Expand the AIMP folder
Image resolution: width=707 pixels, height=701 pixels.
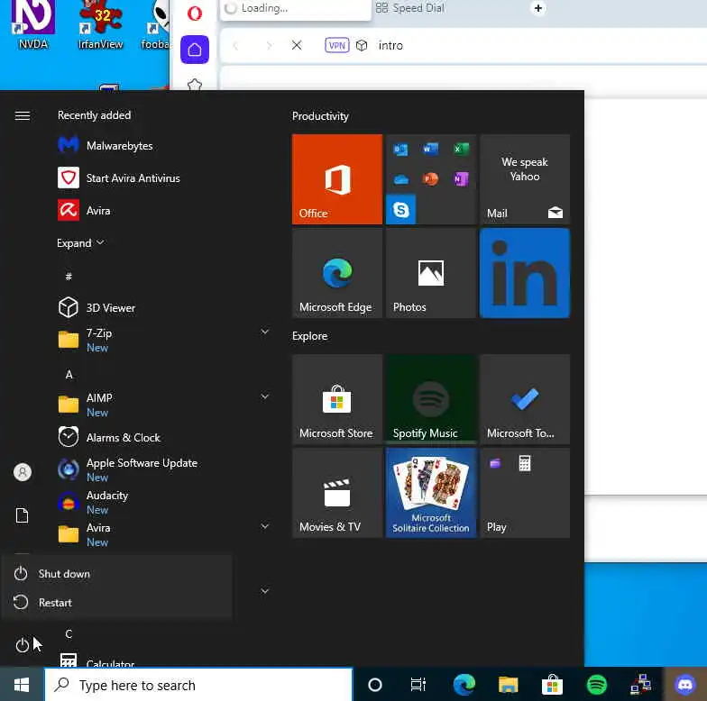click(265, 396)
